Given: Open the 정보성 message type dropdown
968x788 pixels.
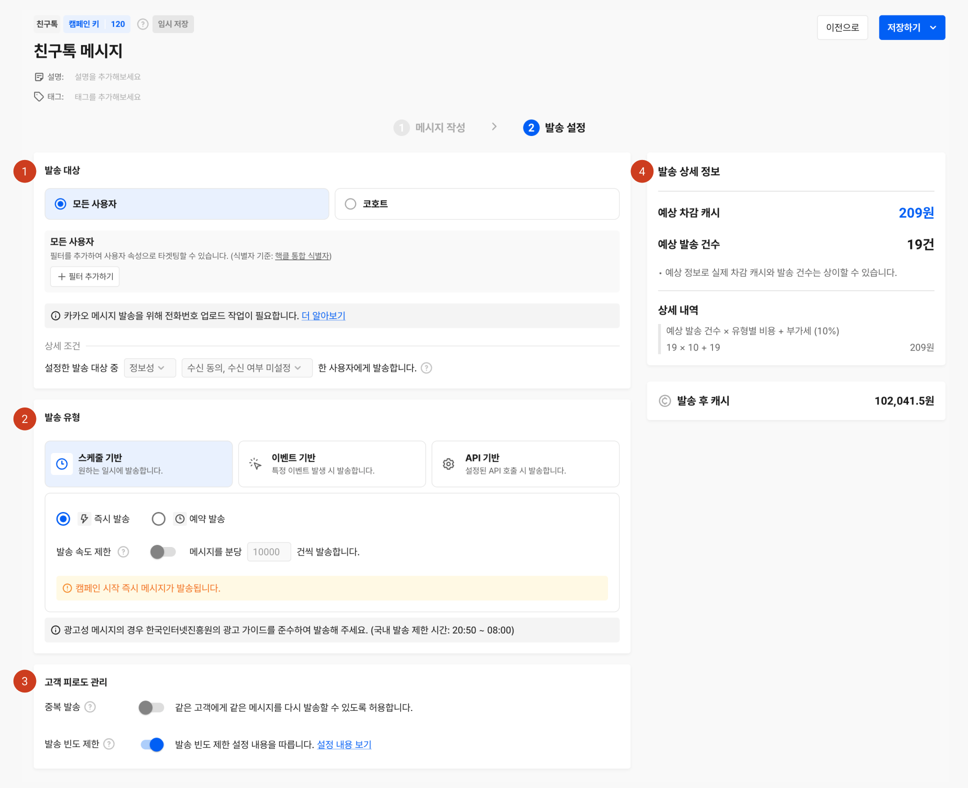Looking at the screenshot, I should click(x=149, y=368).
